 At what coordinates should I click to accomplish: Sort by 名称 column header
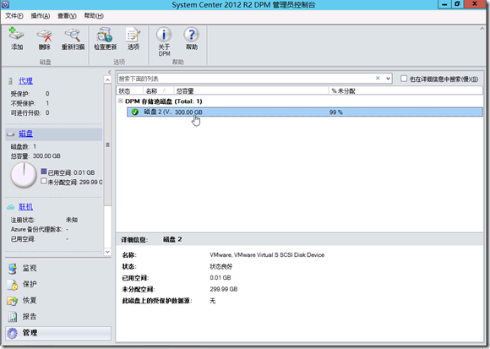[158, 91]
